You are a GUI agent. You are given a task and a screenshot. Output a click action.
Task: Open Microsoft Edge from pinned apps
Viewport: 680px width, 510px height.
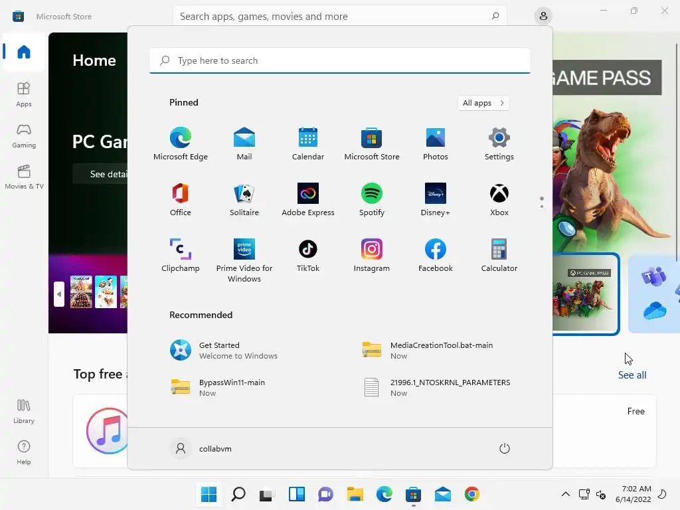pyautogui.click(x=181, y=143)
